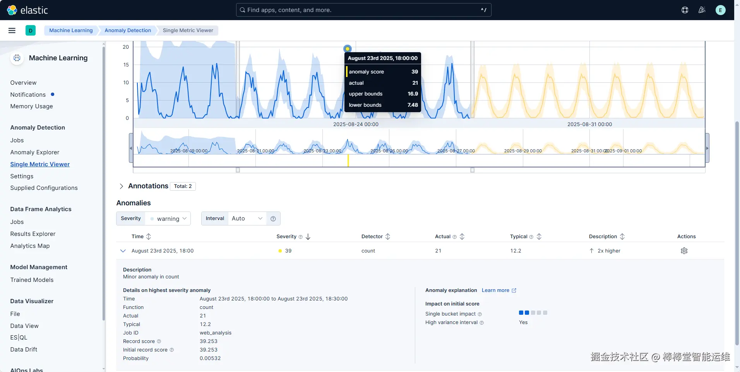Open the Severity warning dropdown
The image size is (740, 372).
point(168,219)
